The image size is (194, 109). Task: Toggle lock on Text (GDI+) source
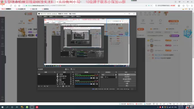coord(73,78)
